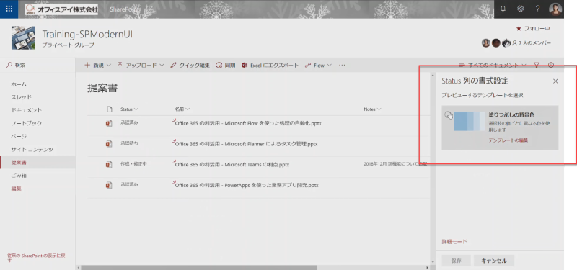Click the red Edit navigation link
577x270 pixels.
[16, 189]
